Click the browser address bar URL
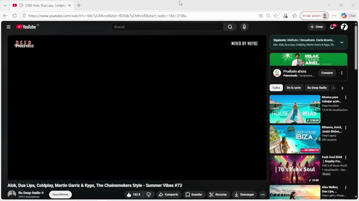 pos(107,16)
